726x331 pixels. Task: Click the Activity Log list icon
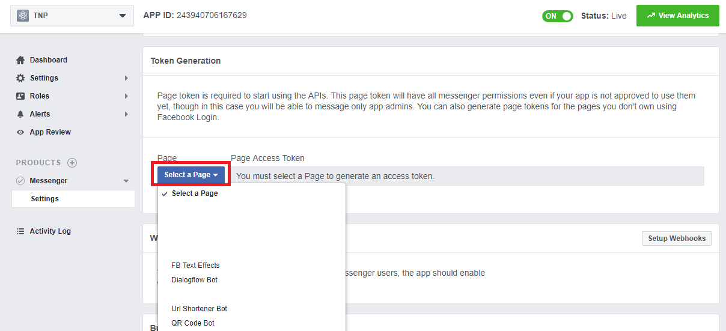(x=20, y=231)
